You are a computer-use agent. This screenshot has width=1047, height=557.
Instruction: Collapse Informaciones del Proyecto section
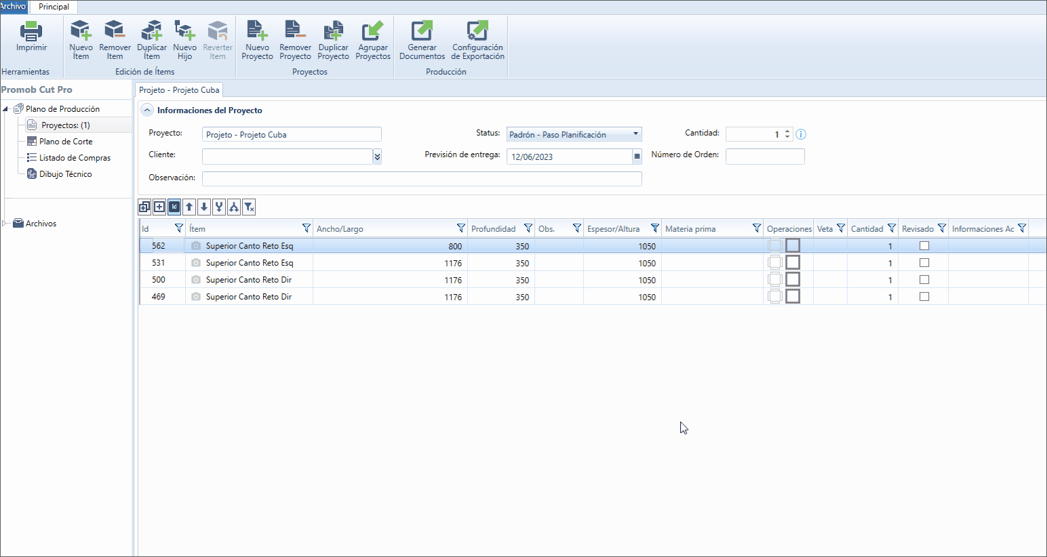[x=147, y=110]
